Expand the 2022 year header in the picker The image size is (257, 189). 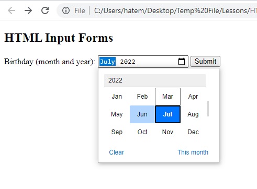[155, 80]
